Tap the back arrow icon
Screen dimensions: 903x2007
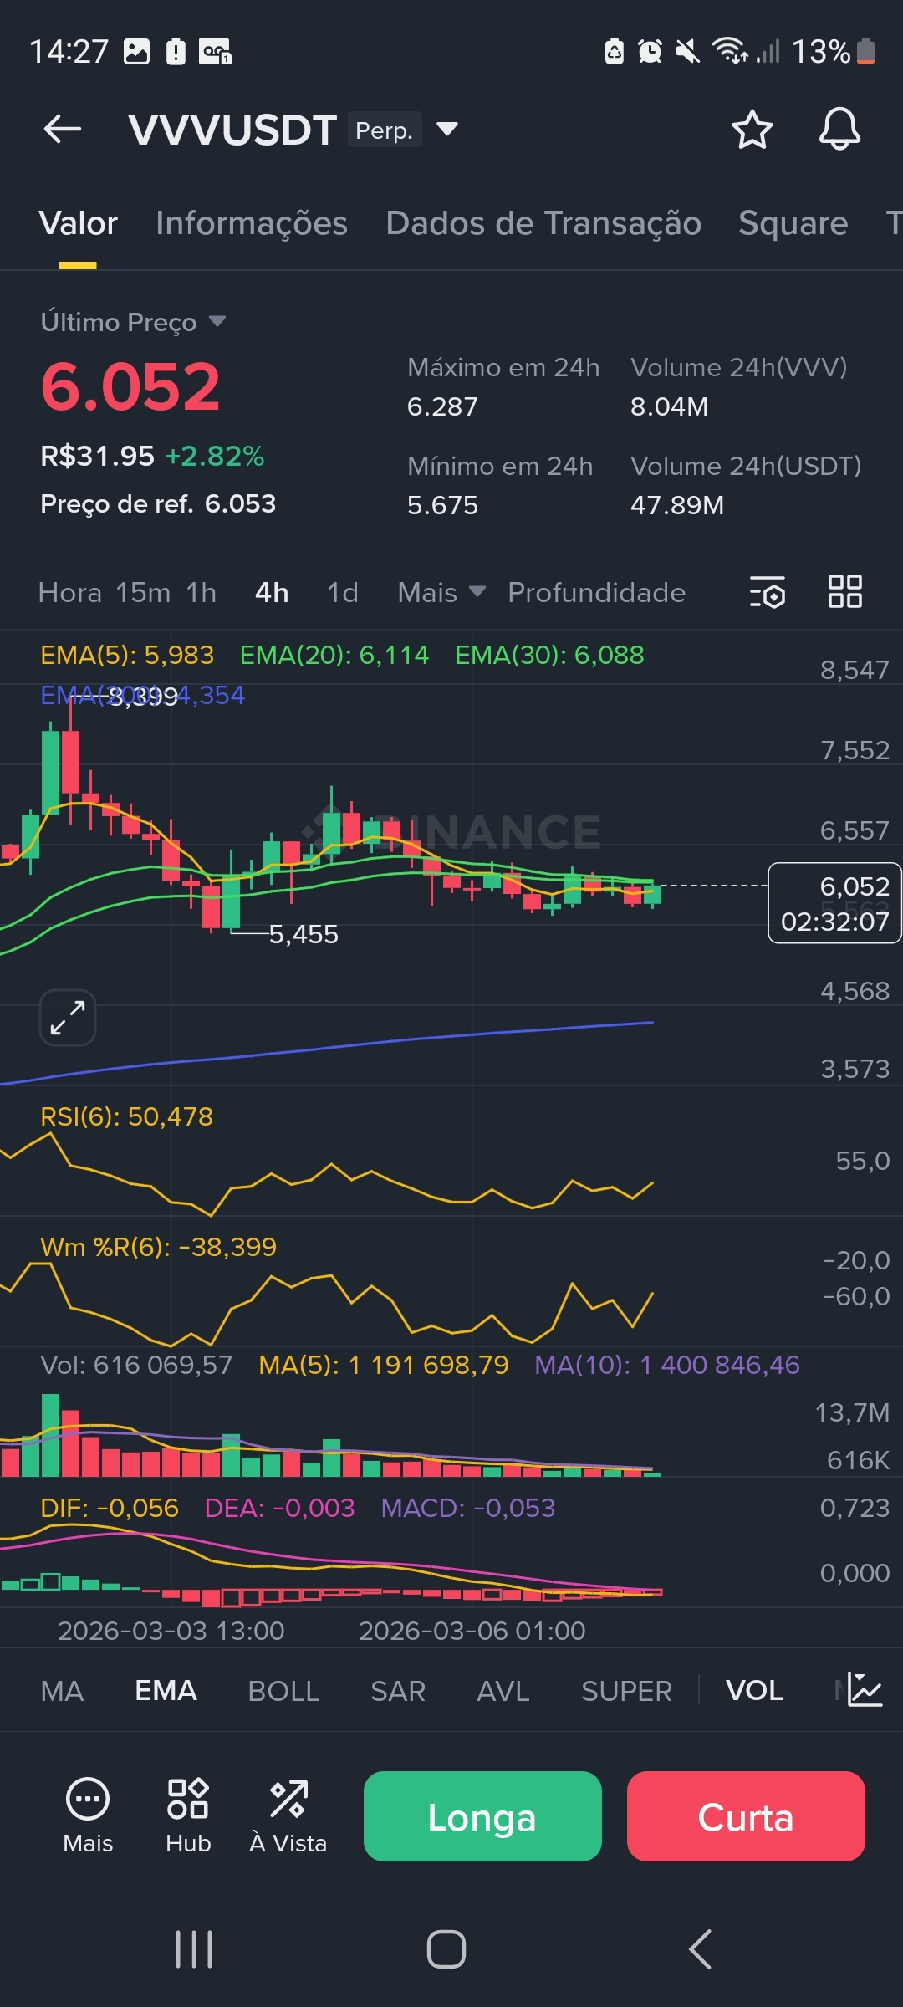click(x=63, y=130)
